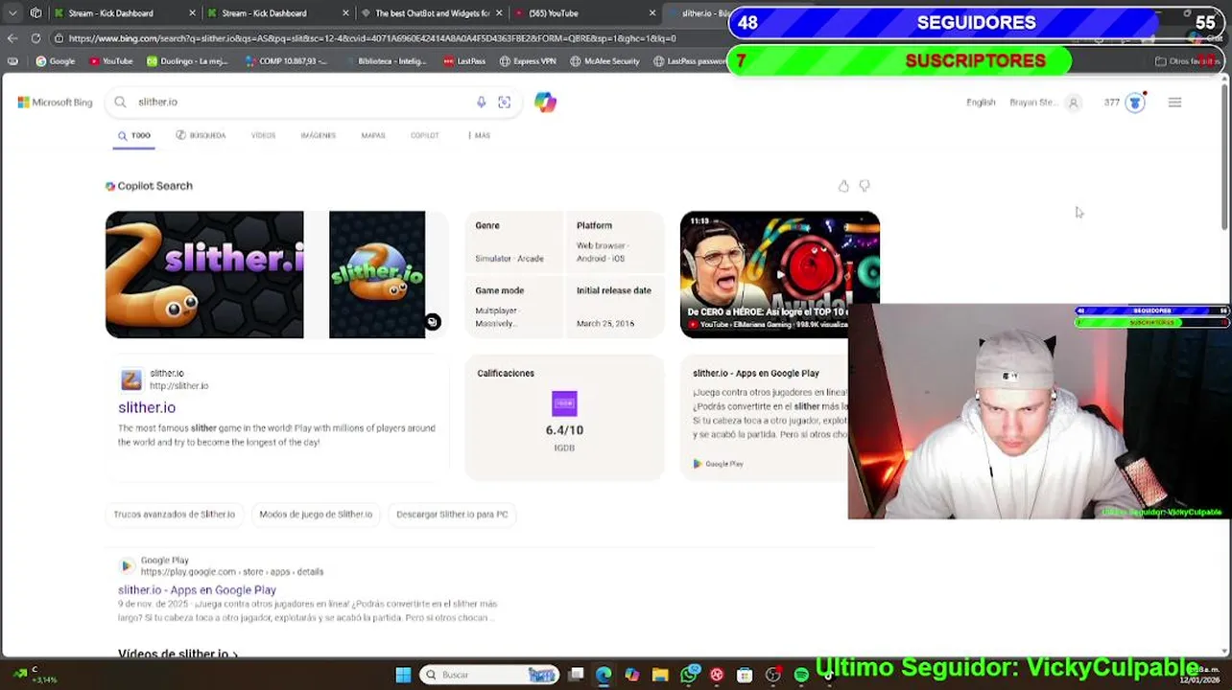Image resolution: width=1232 pixels, height=690 pixels.
Task: Open the Bing hamburger menu
Action: pyautogui.click(x=1174, y=103)
